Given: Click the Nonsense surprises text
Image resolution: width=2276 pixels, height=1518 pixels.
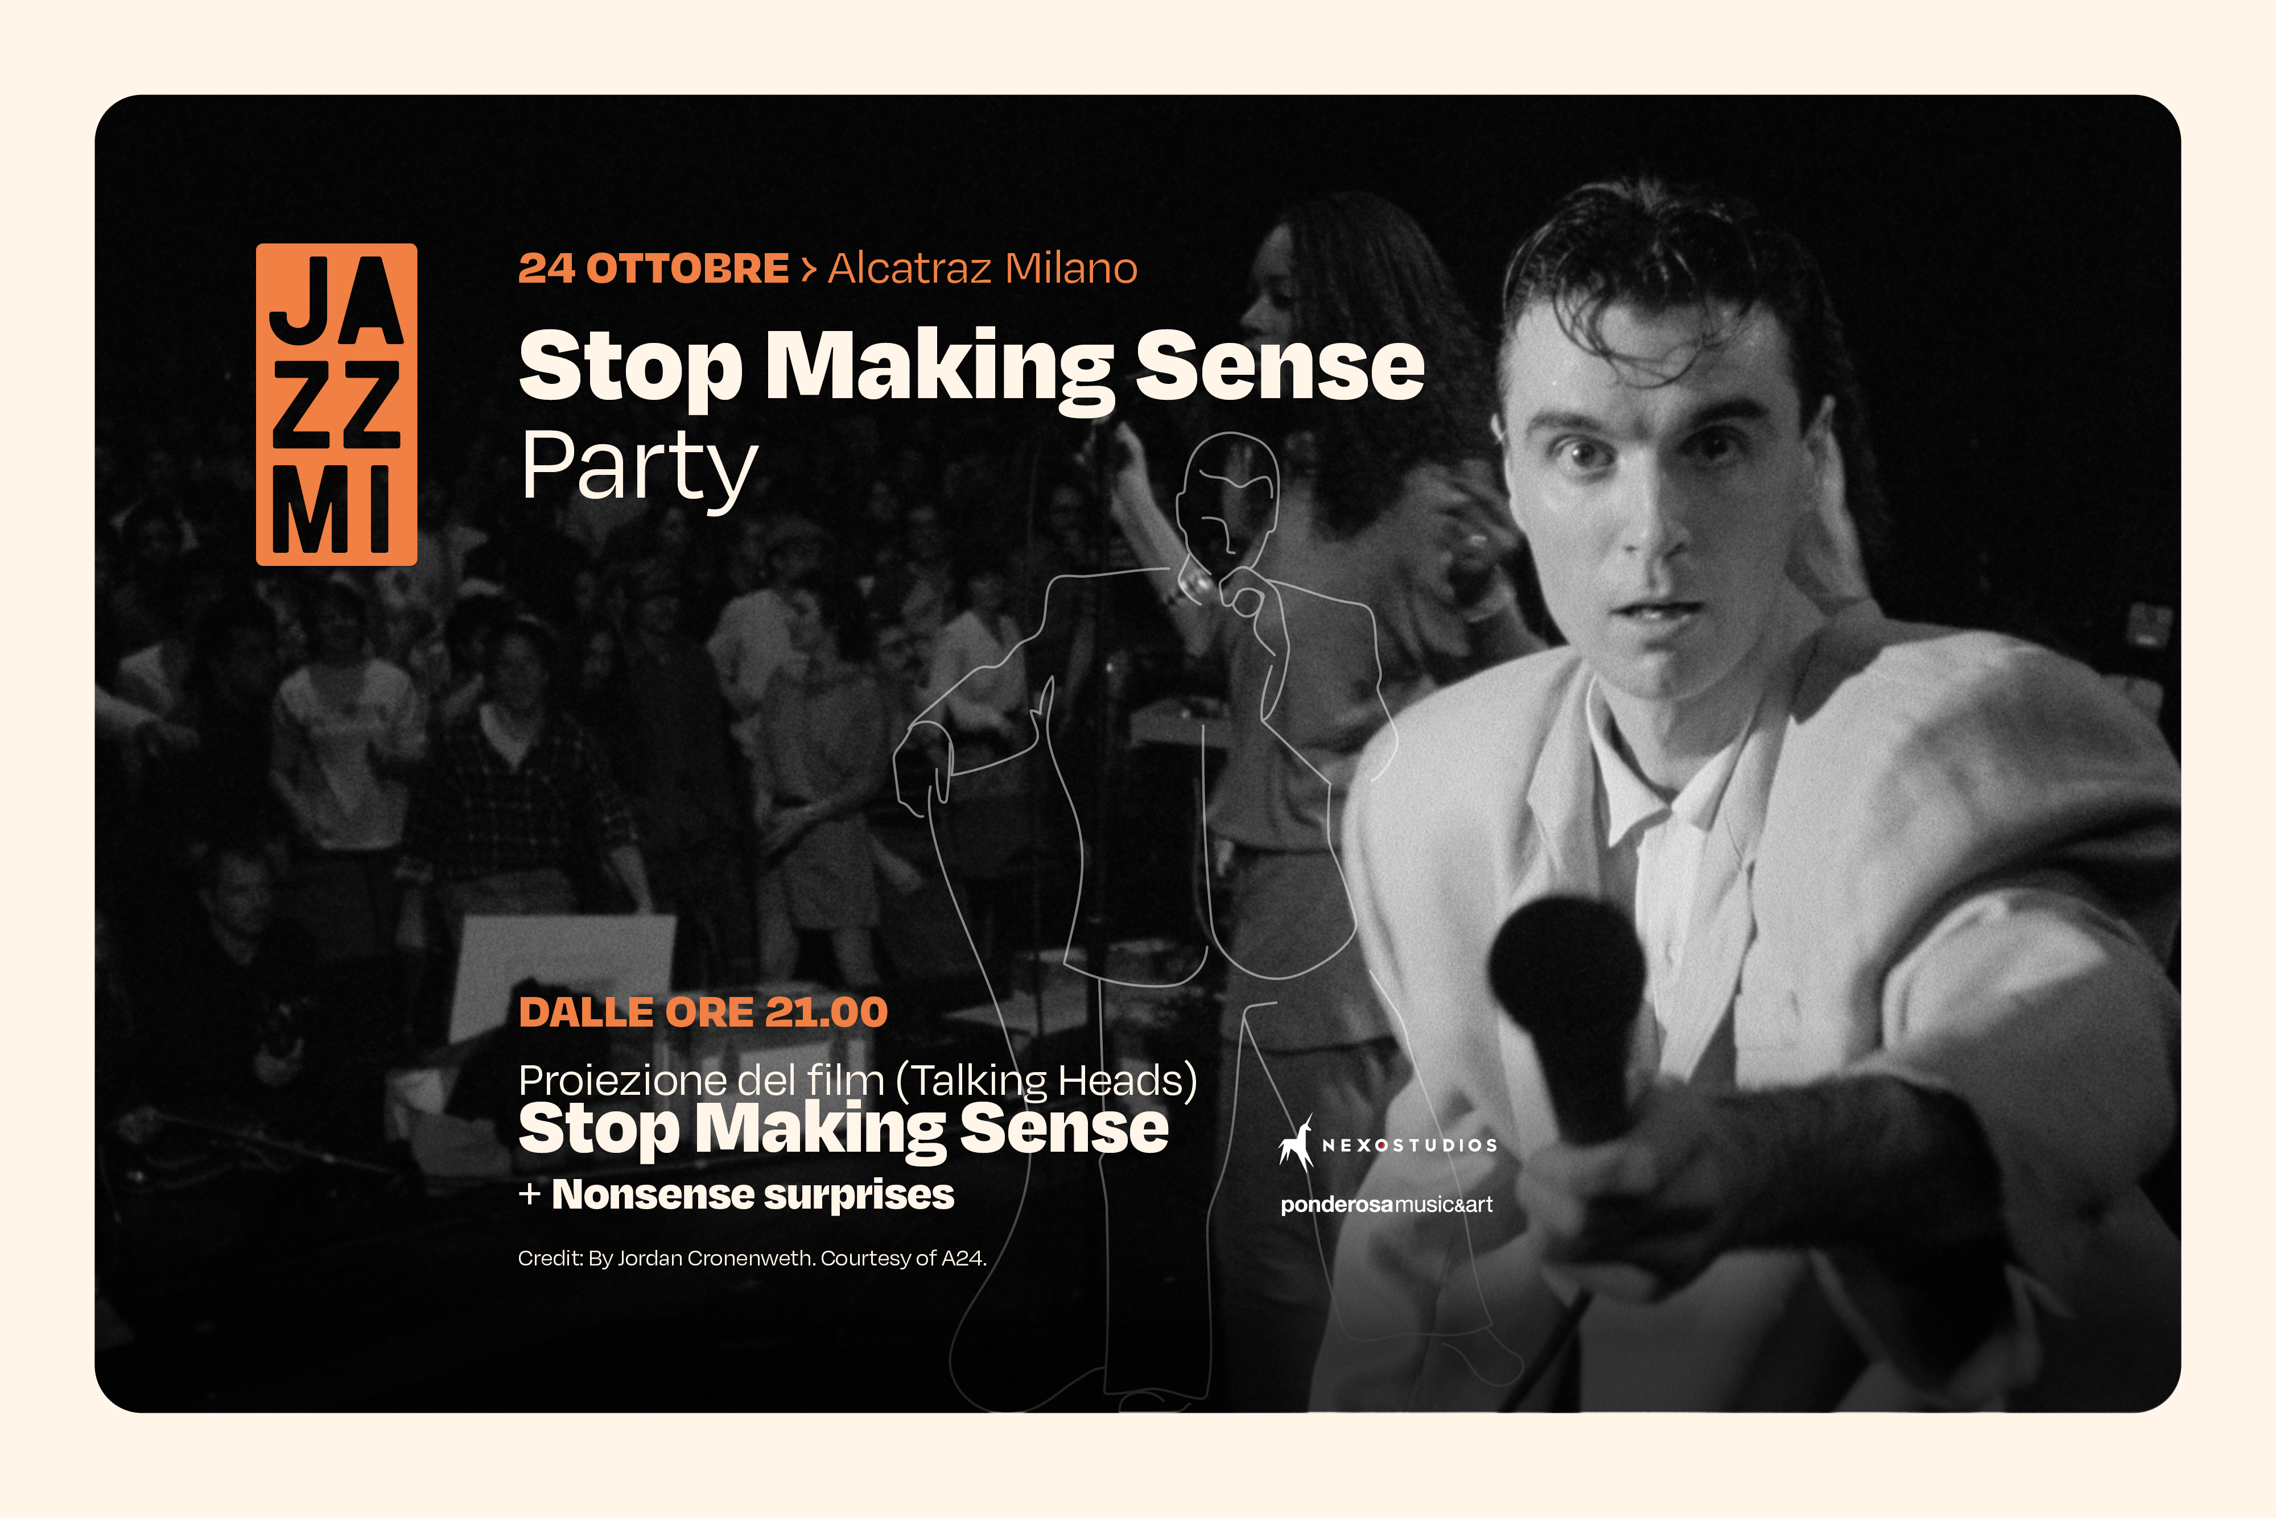Looking at the screenshot, I should (753, 1194).
